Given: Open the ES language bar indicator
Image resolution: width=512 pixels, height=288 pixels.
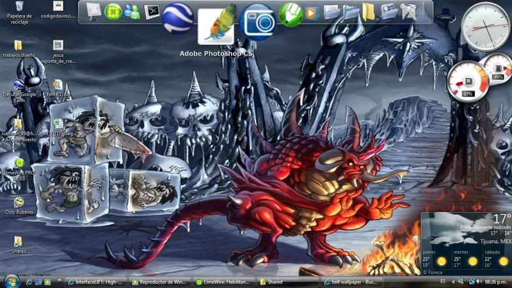Looking at the screenshot, I should tap(443, 281).
